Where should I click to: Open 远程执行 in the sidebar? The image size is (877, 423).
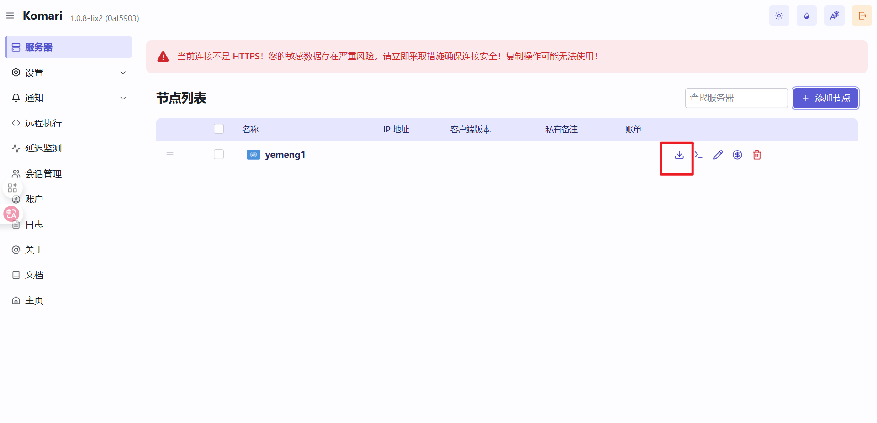[x=43, y=123]
